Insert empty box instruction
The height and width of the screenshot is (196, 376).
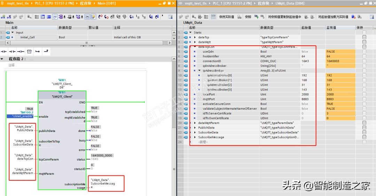point(29,51)
